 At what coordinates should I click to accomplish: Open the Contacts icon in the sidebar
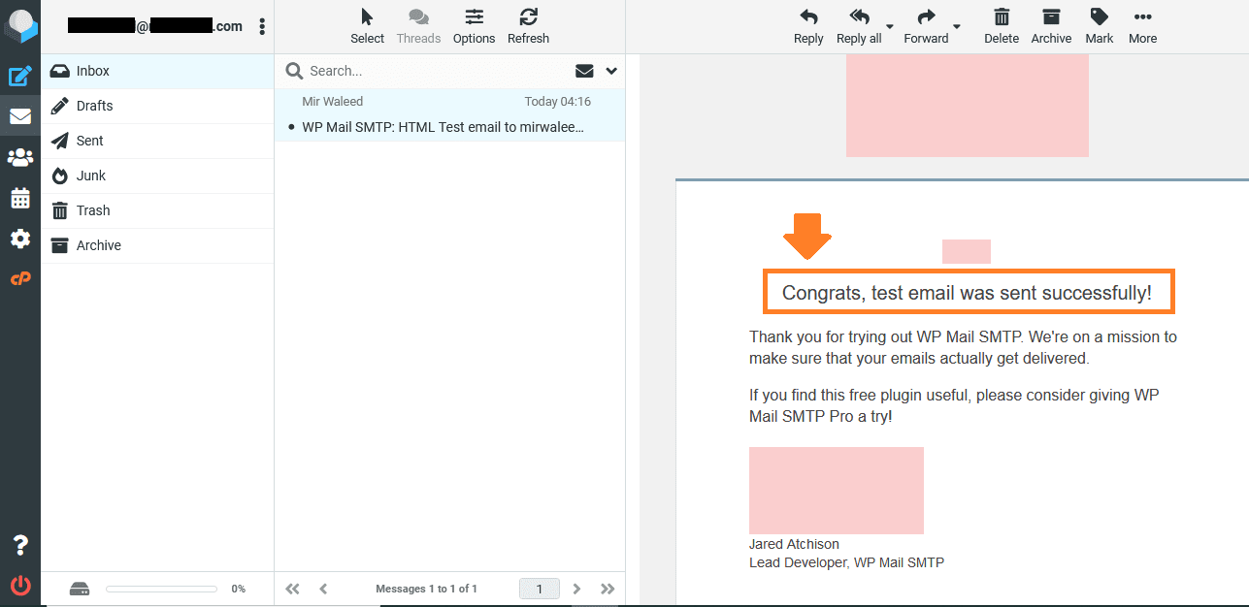tap(20, 157)
